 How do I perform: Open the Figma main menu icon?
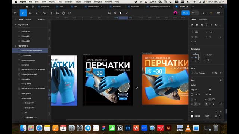pyautogui.click(x=15, y=13)
